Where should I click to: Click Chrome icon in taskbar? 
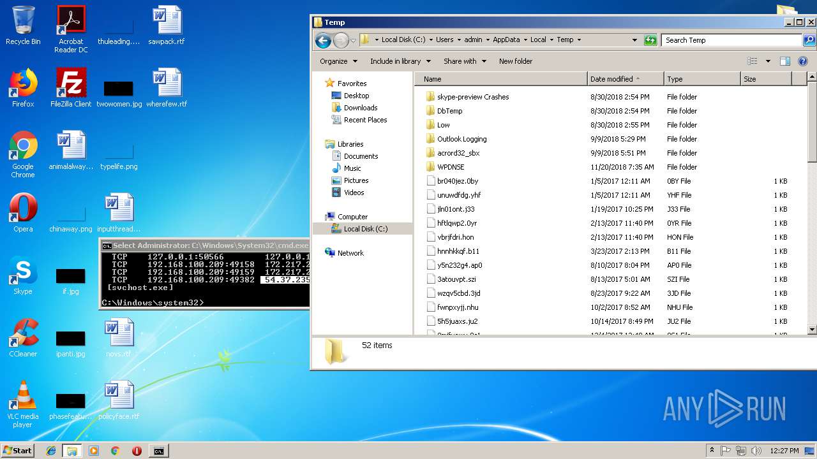tap(116, 451)
